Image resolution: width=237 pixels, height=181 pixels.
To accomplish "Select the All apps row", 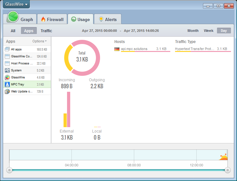I will [x=27, y=49].
